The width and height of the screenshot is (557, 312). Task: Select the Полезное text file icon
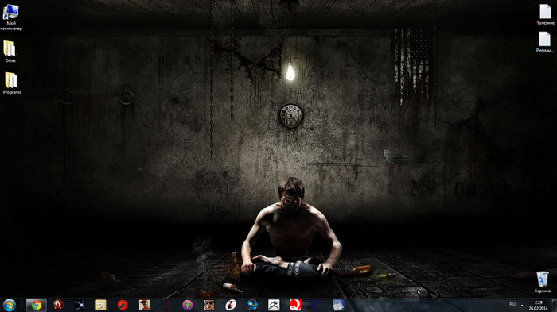pos(545,14)
